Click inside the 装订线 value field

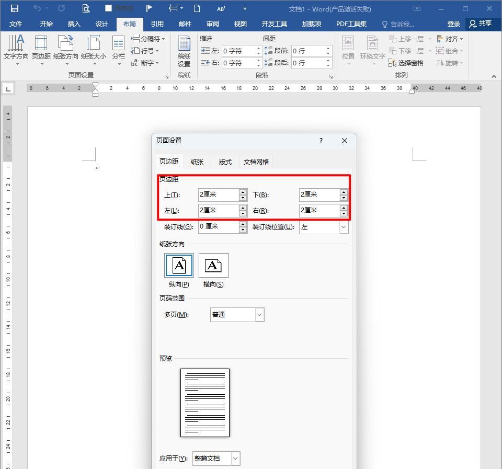coord(220,226)
